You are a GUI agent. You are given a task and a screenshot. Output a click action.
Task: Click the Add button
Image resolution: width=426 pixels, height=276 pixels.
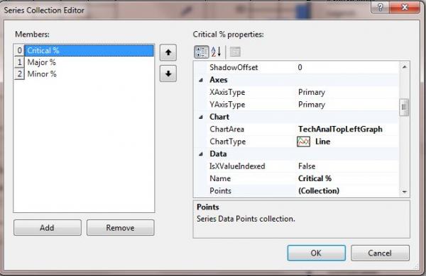(x=48, y=227)
